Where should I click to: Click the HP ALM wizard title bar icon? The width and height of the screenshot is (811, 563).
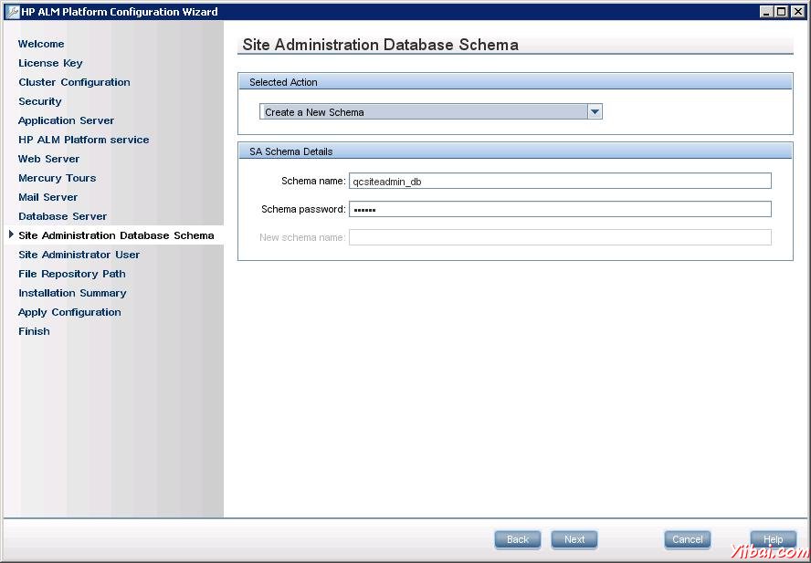tap(12, 12)
